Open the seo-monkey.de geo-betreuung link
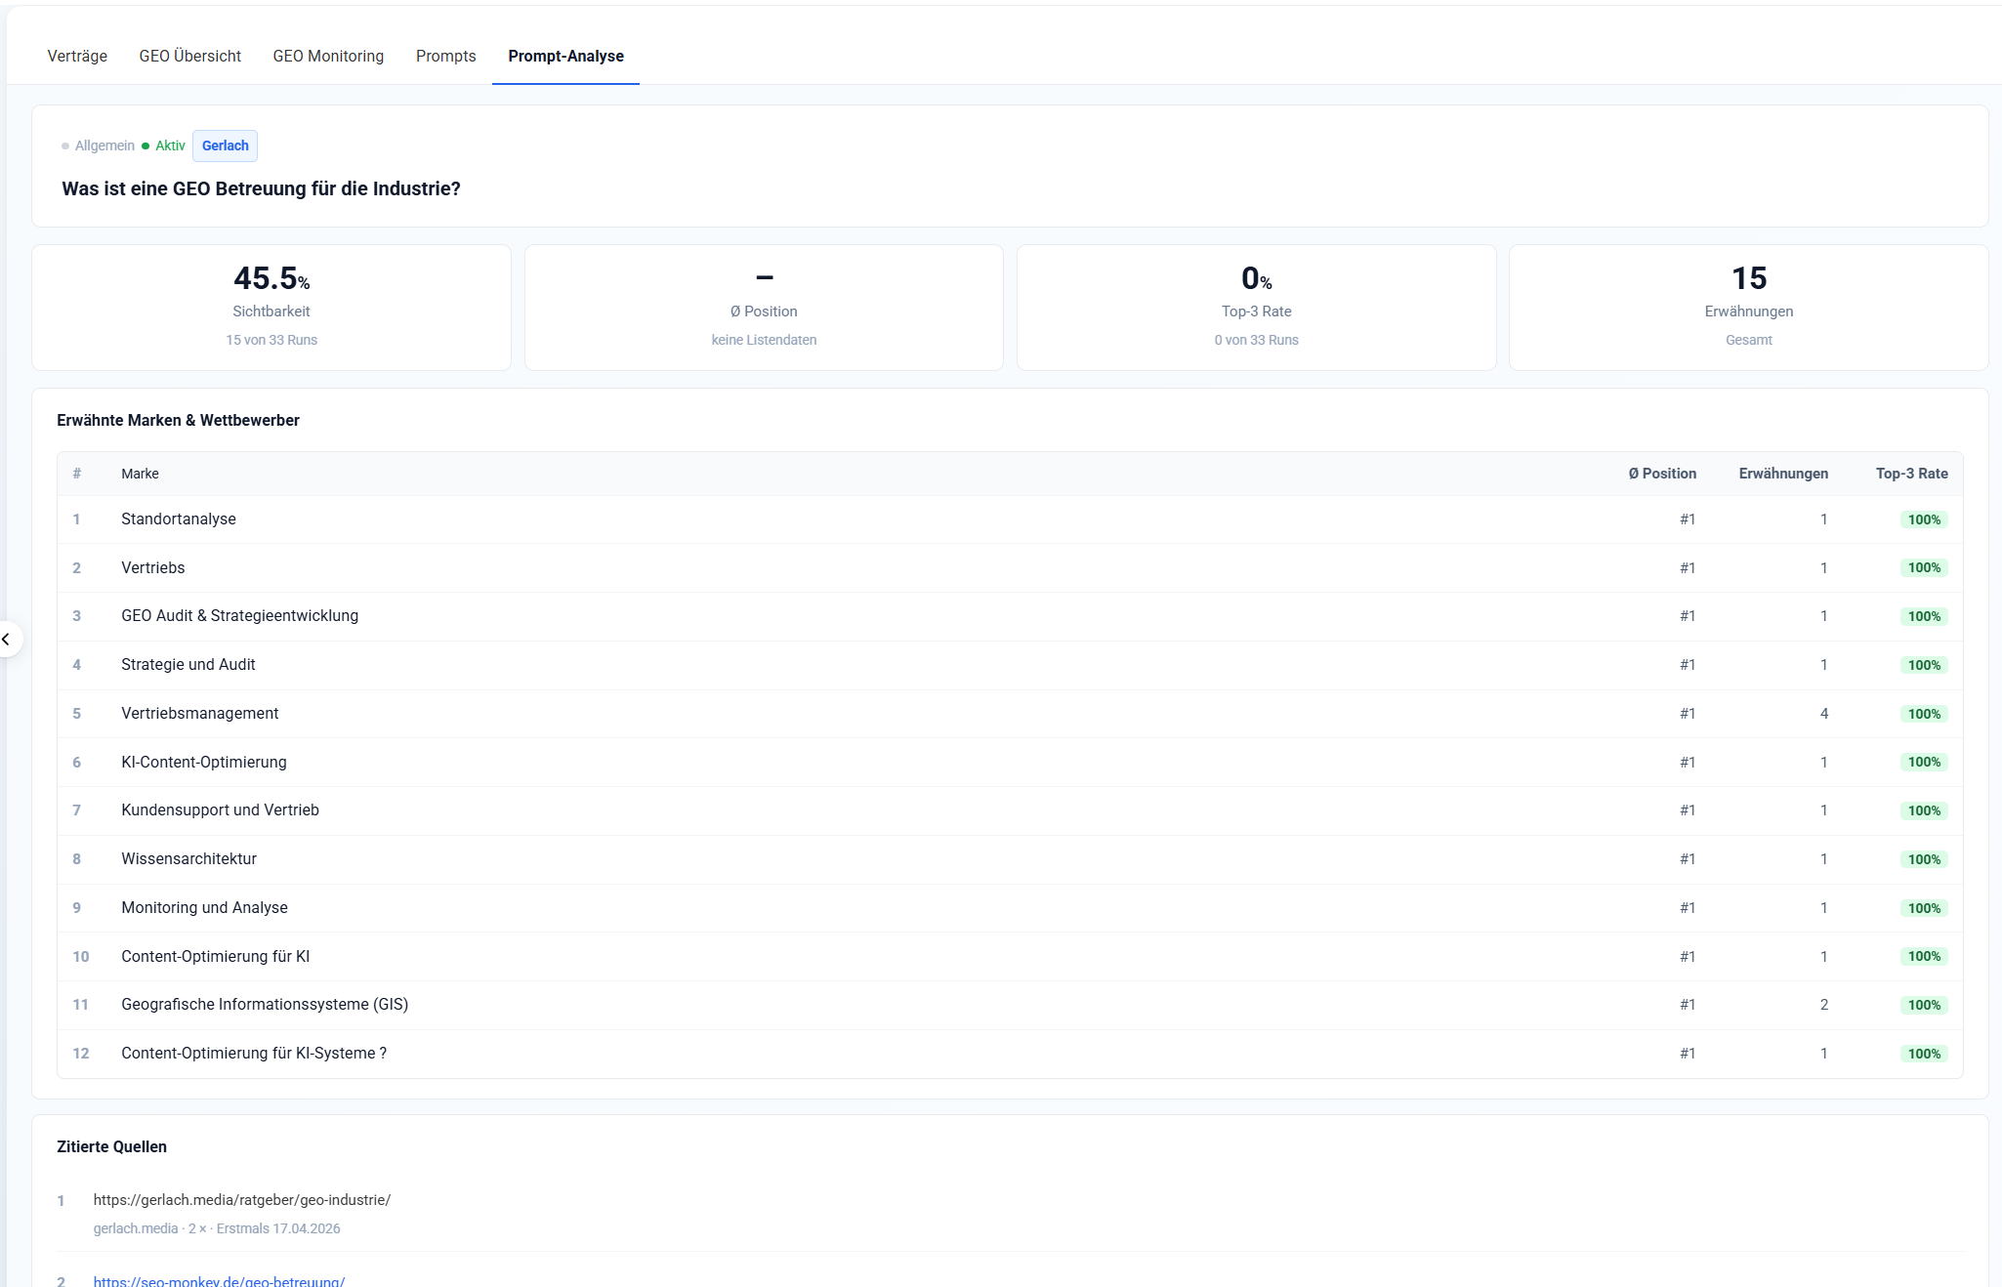The height and width of the screenshot is (1287, 2002). tap(219, 1280)
